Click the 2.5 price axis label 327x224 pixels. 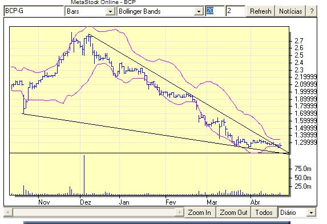[x=299, y=55]
